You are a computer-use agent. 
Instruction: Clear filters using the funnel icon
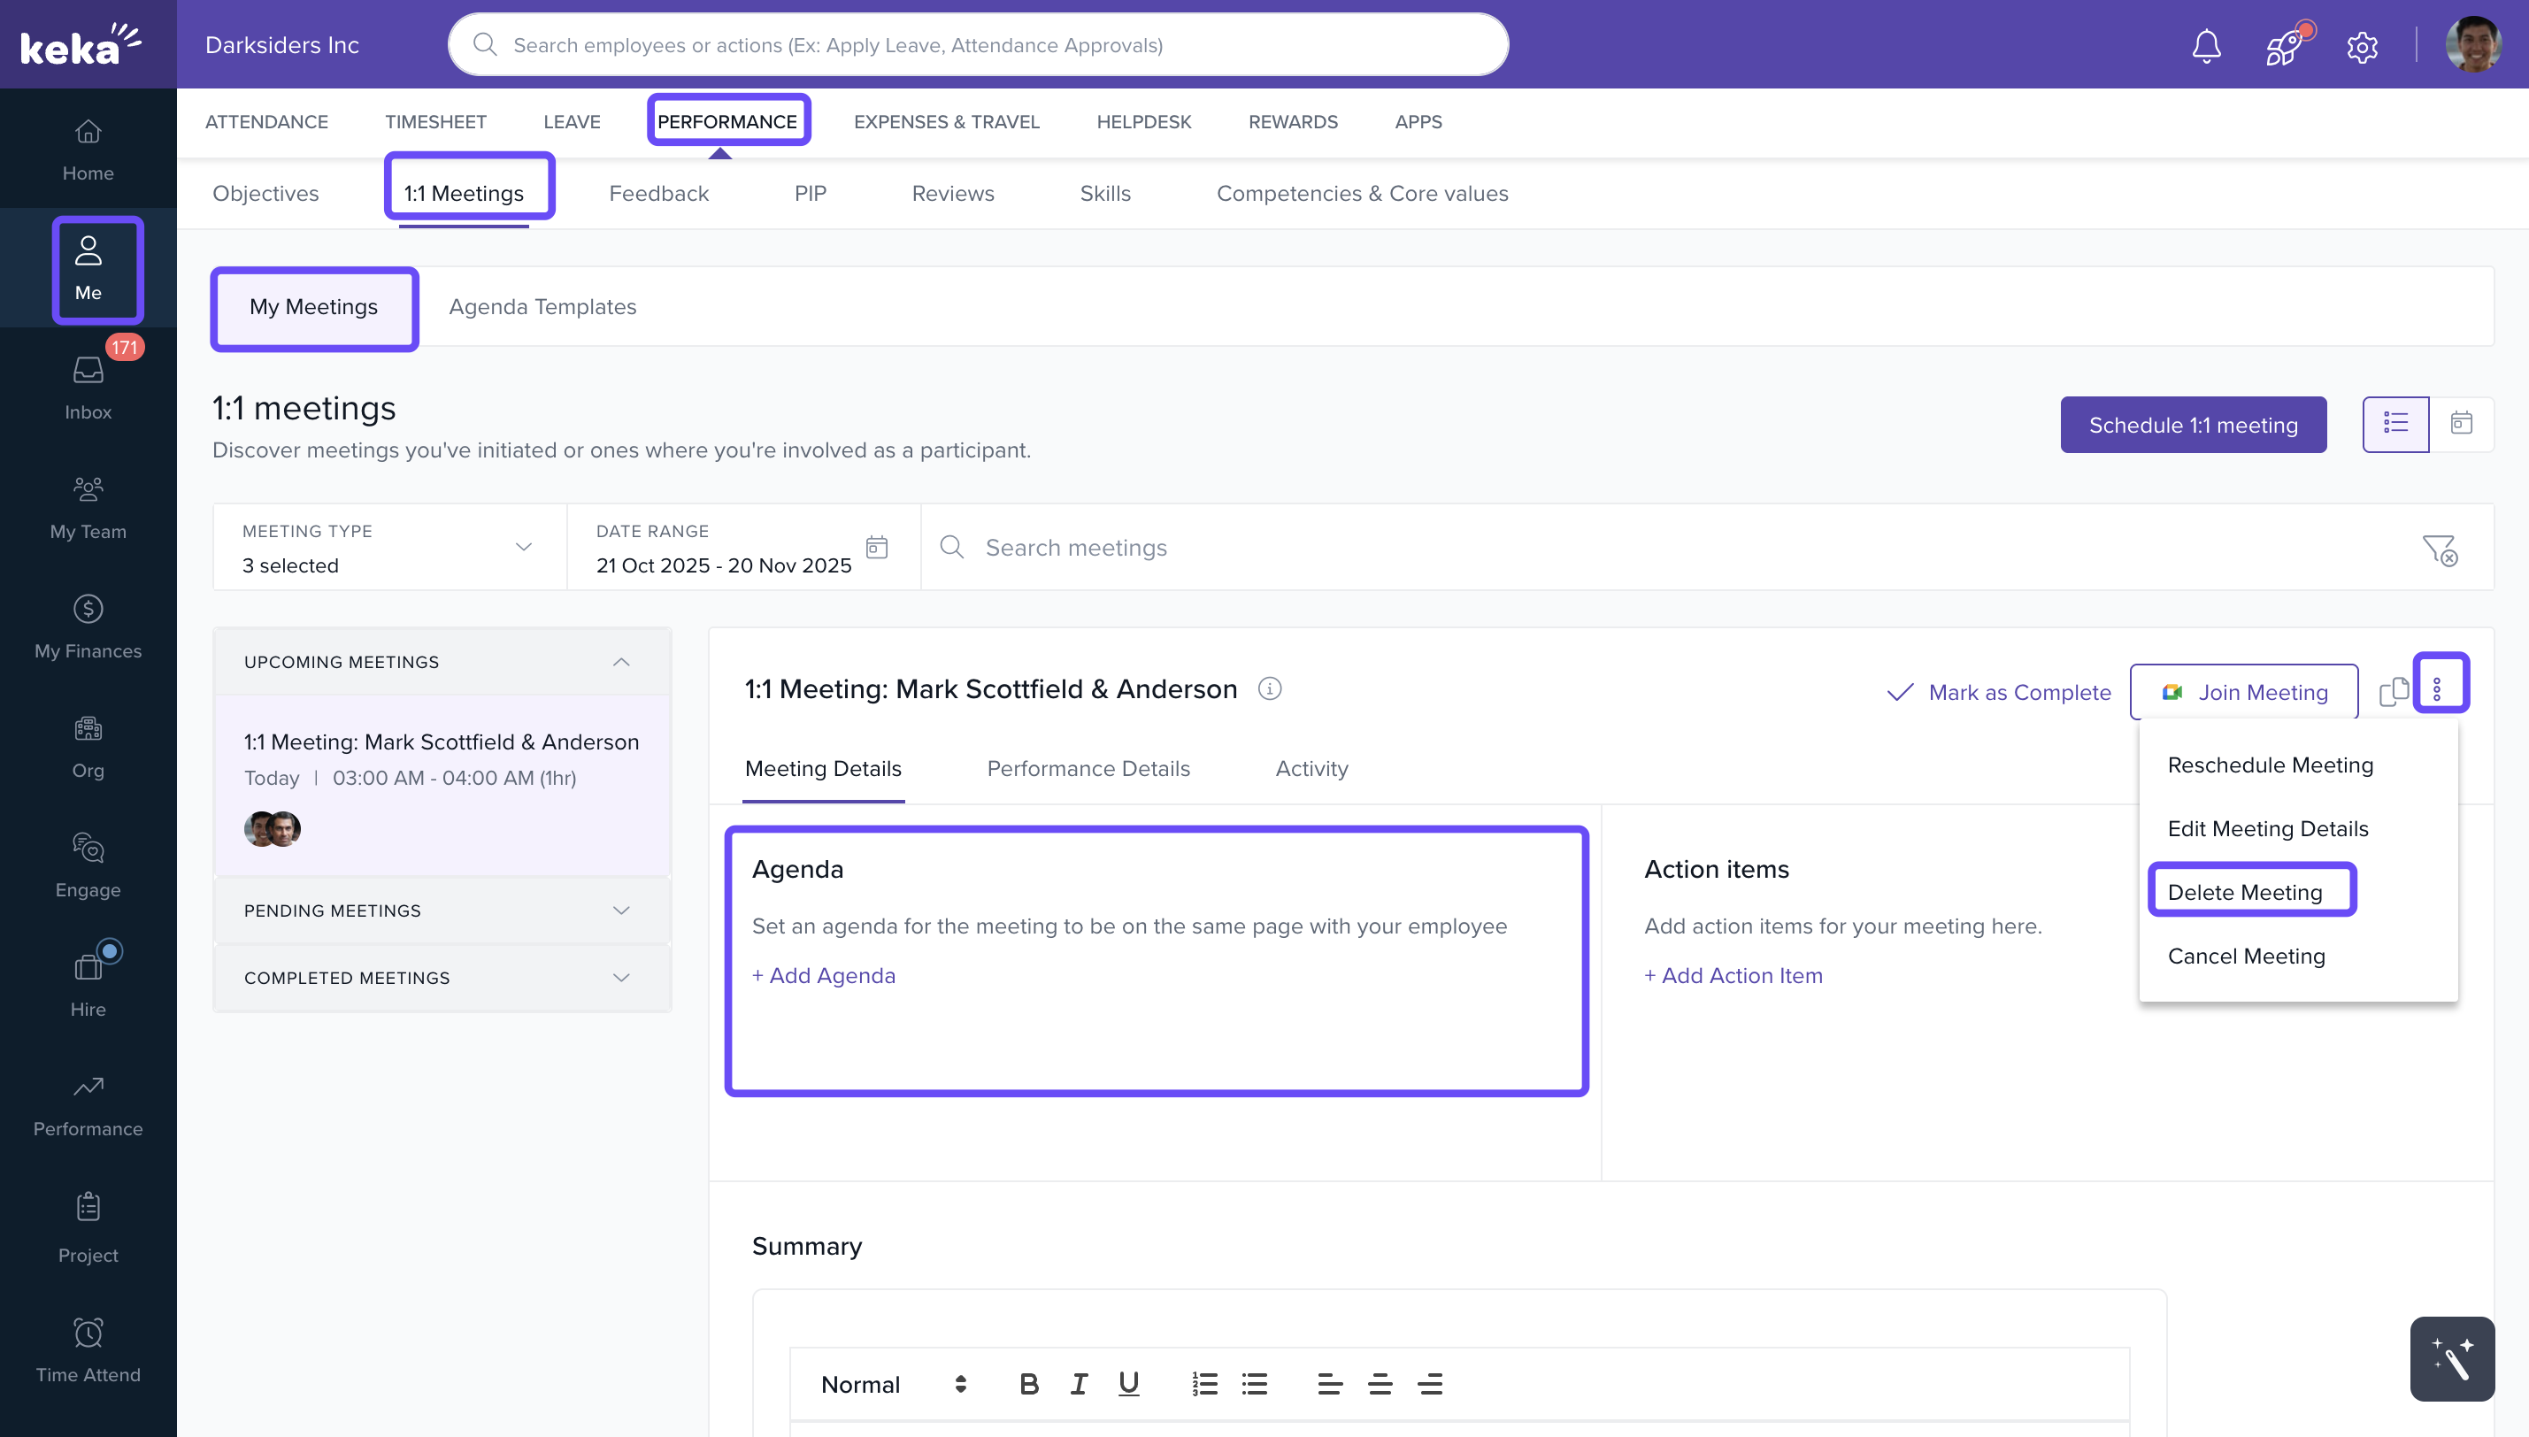tap(2440, 549)
